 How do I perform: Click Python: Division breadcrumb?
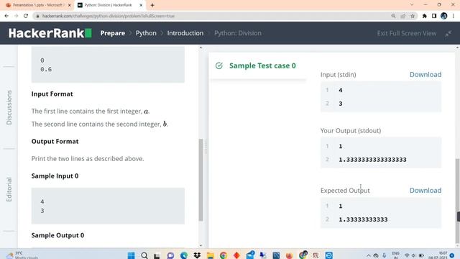(238, 33)
